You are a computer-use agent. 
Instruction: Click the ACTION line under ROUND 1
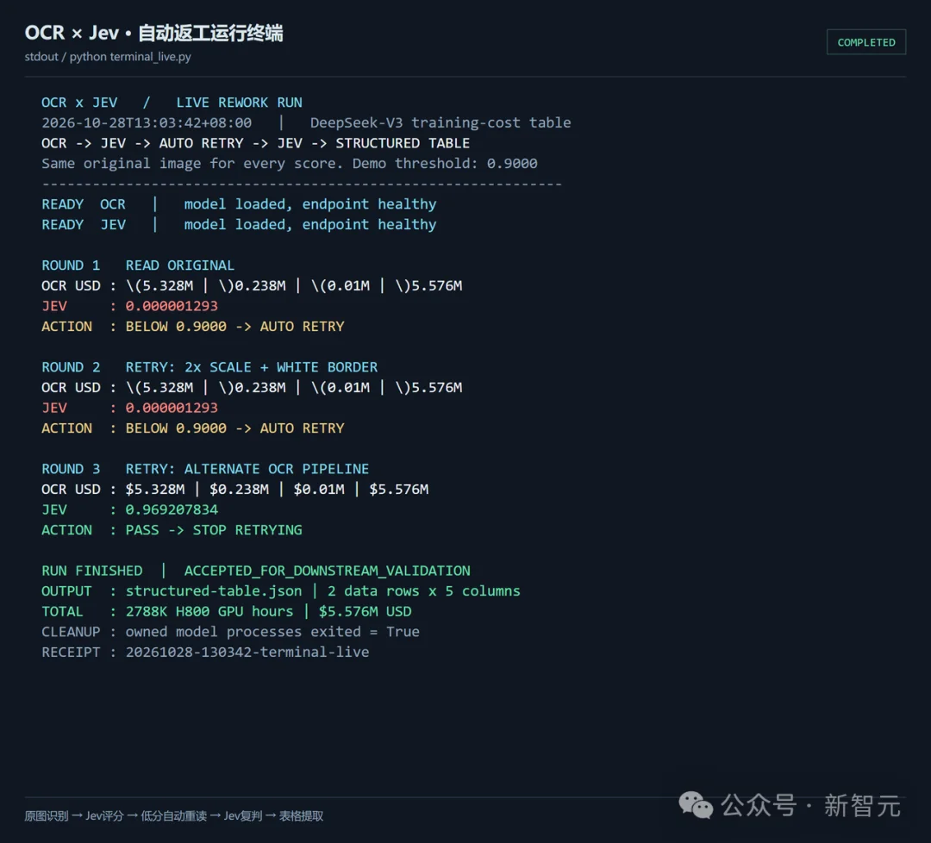[x=193, y=327]
